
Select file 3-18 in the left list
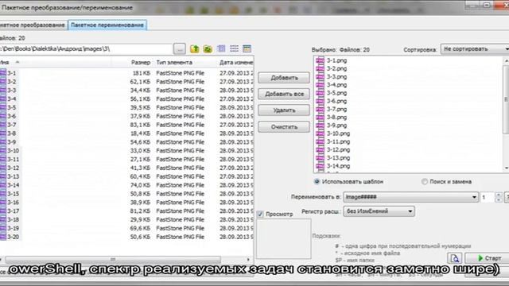tap(13, 219)
